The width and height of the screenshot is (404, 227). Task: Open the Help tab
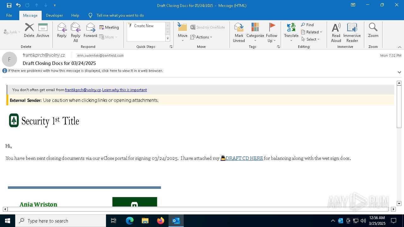(x=75, y=15)
